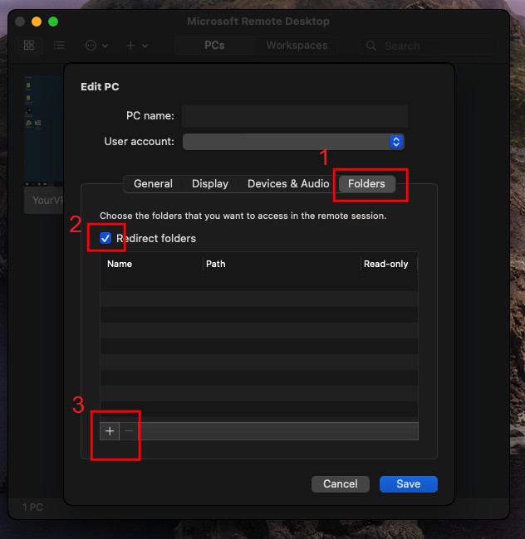Click the Save button

coord(409,483)
